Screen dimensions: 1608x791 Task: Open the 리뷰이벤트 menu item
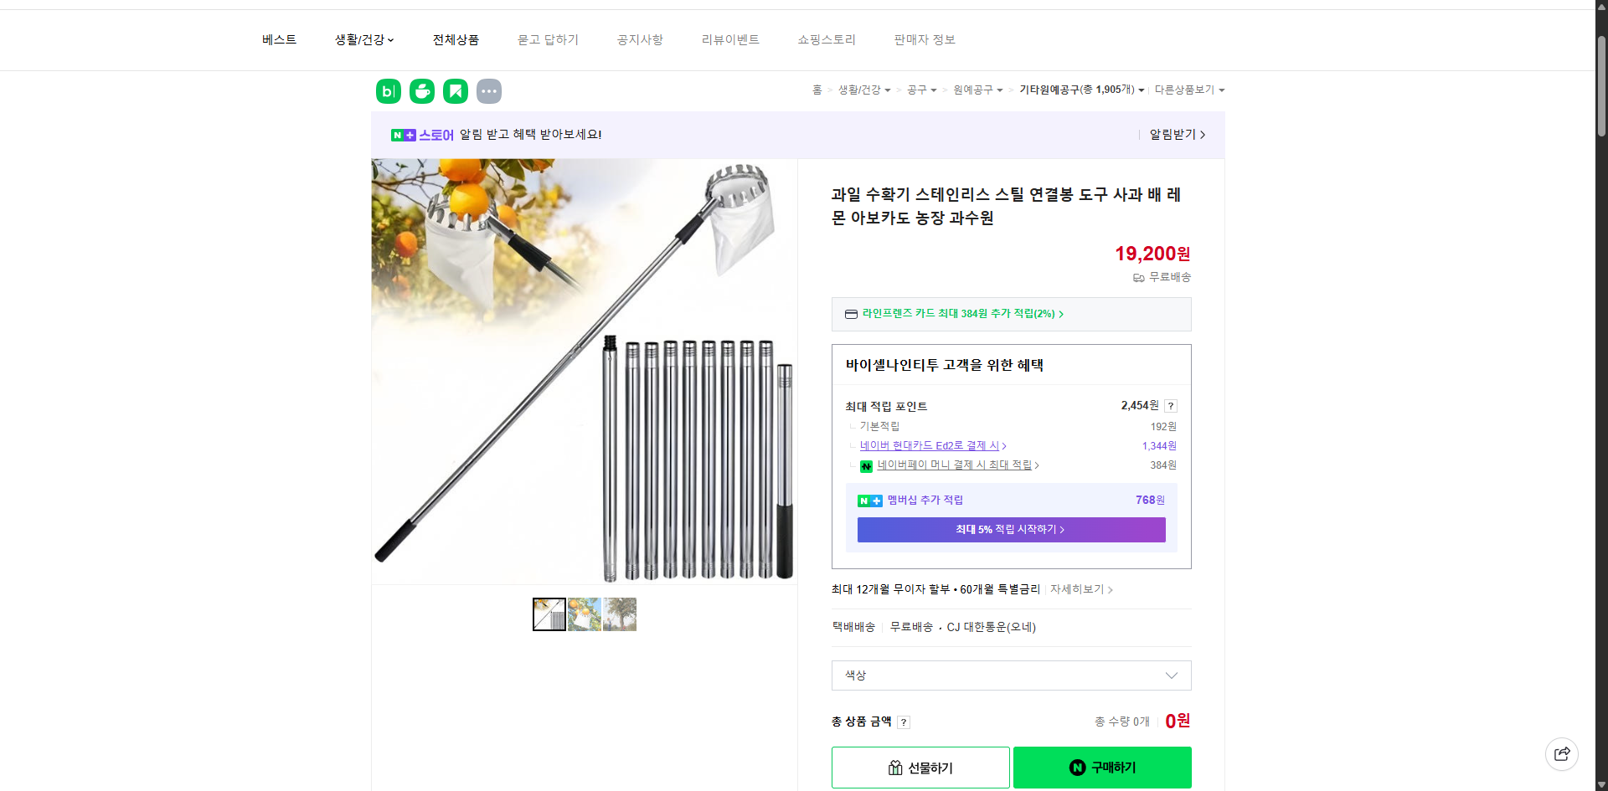point(729,39)
